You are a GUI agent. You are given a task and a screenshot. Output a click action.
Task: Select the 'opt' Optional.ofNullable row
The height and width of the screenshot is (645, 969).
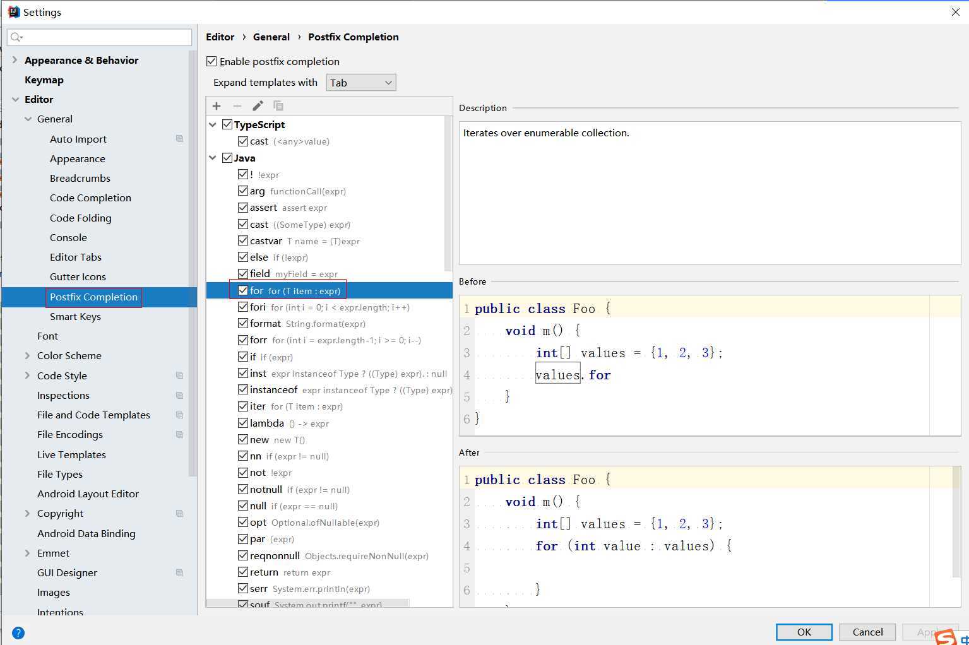point(330,522)
